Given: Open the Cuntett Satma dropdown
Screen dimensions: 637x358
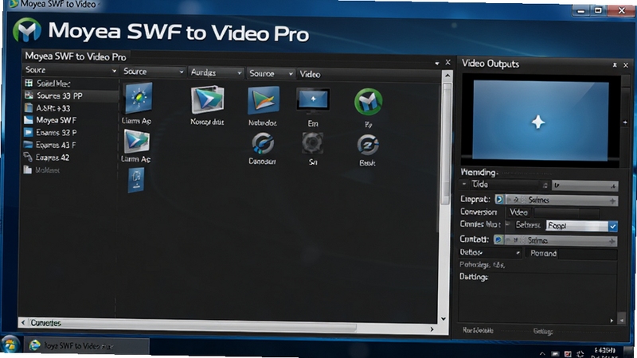Looking at the screenshot, I should [x=561, y=240].
